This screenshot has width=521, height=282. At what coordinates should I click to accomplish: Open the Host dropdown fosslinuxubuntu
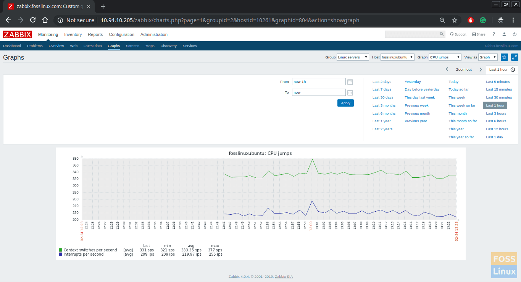(x=398, y=57)
